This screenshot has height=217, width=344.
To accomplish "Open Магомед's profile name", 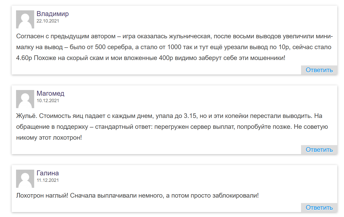I will (x=50, y=93).
